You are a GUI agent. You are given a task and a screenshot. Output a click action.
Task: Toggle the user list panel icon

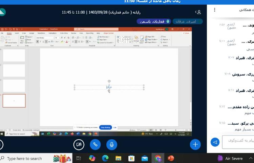pyautogui.click(x=198, y=12)
